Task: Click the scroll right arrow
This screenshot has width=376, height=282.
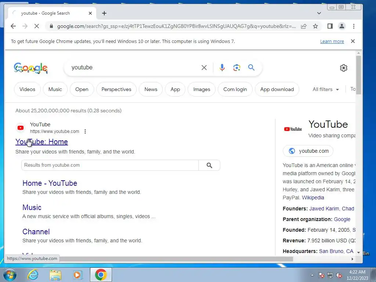Action: (x=352, y=259)
